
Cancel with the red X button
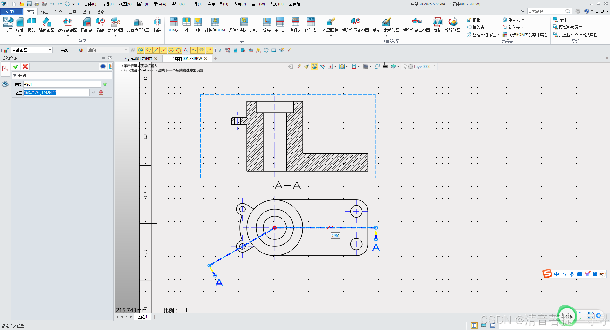25,66
